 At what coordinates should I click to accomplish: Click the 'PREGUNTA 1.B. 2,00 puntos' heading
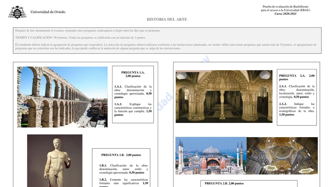121,155
